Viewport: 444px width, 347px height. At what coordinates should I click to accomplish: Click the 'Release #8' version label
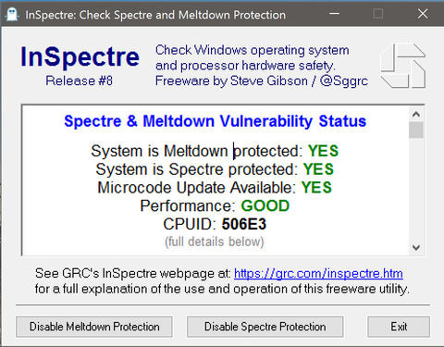pos(79,81)
